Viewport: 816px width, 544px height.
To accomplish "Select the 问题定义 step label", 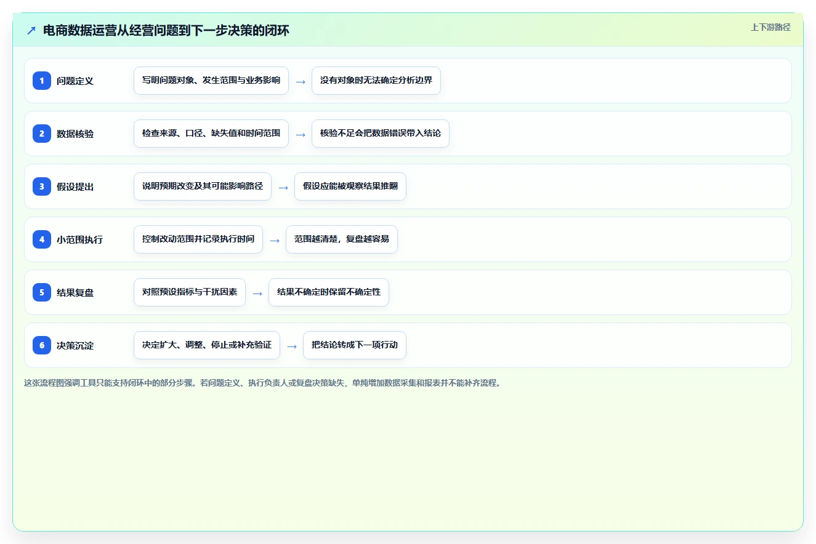I will click(x=75, y=81).
